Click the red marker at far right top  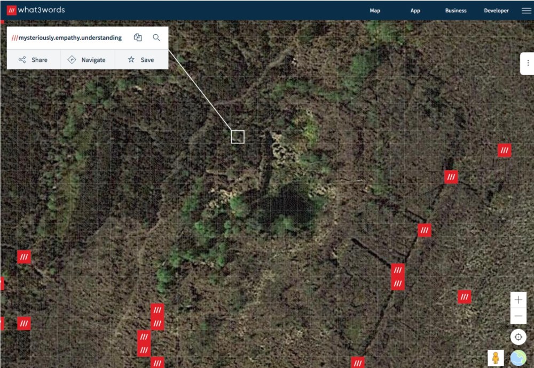click(505, 150)
